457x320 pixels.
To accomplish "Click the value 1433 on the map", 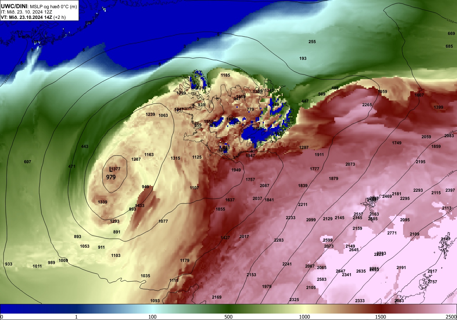I will point(140,206).
